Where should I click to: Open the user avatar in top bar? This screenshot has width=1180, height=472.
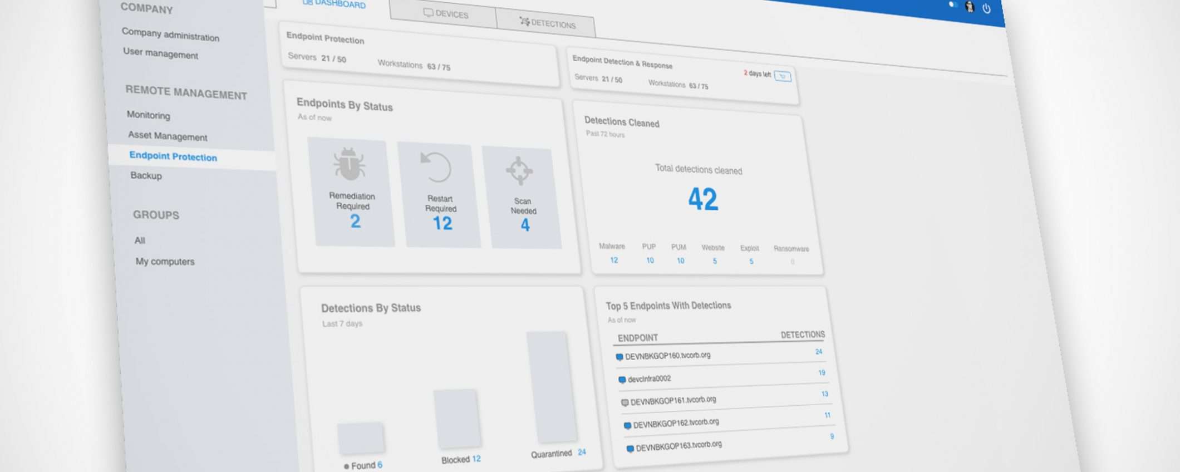(970, 7)
